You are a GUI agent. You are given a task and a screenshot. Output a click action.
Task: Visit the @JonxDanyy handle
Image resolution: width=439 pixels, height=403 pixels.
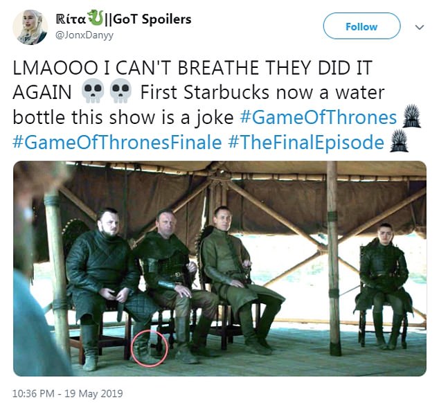(x=85, y=35)
